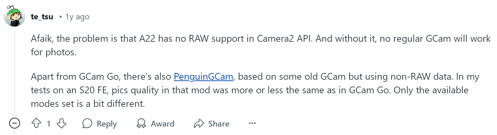Downvote the te_tsu comment

(x=61, y=124)
